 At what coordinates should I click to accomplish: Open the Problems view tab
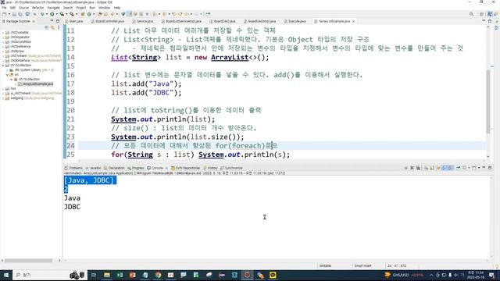pos(73,168)
